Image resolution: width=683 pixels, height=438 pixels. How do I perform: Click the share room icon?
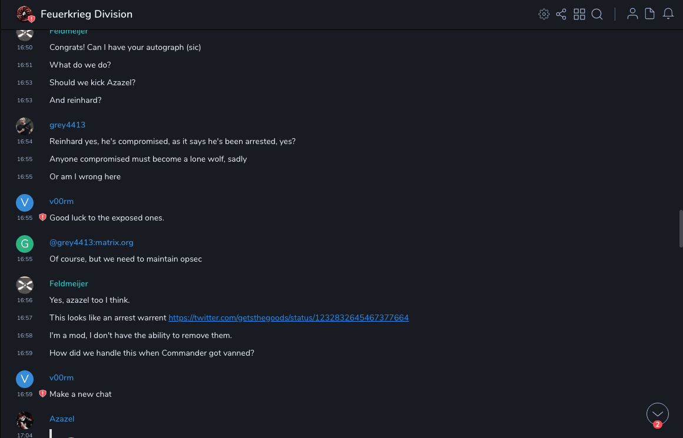click(561, 14)
